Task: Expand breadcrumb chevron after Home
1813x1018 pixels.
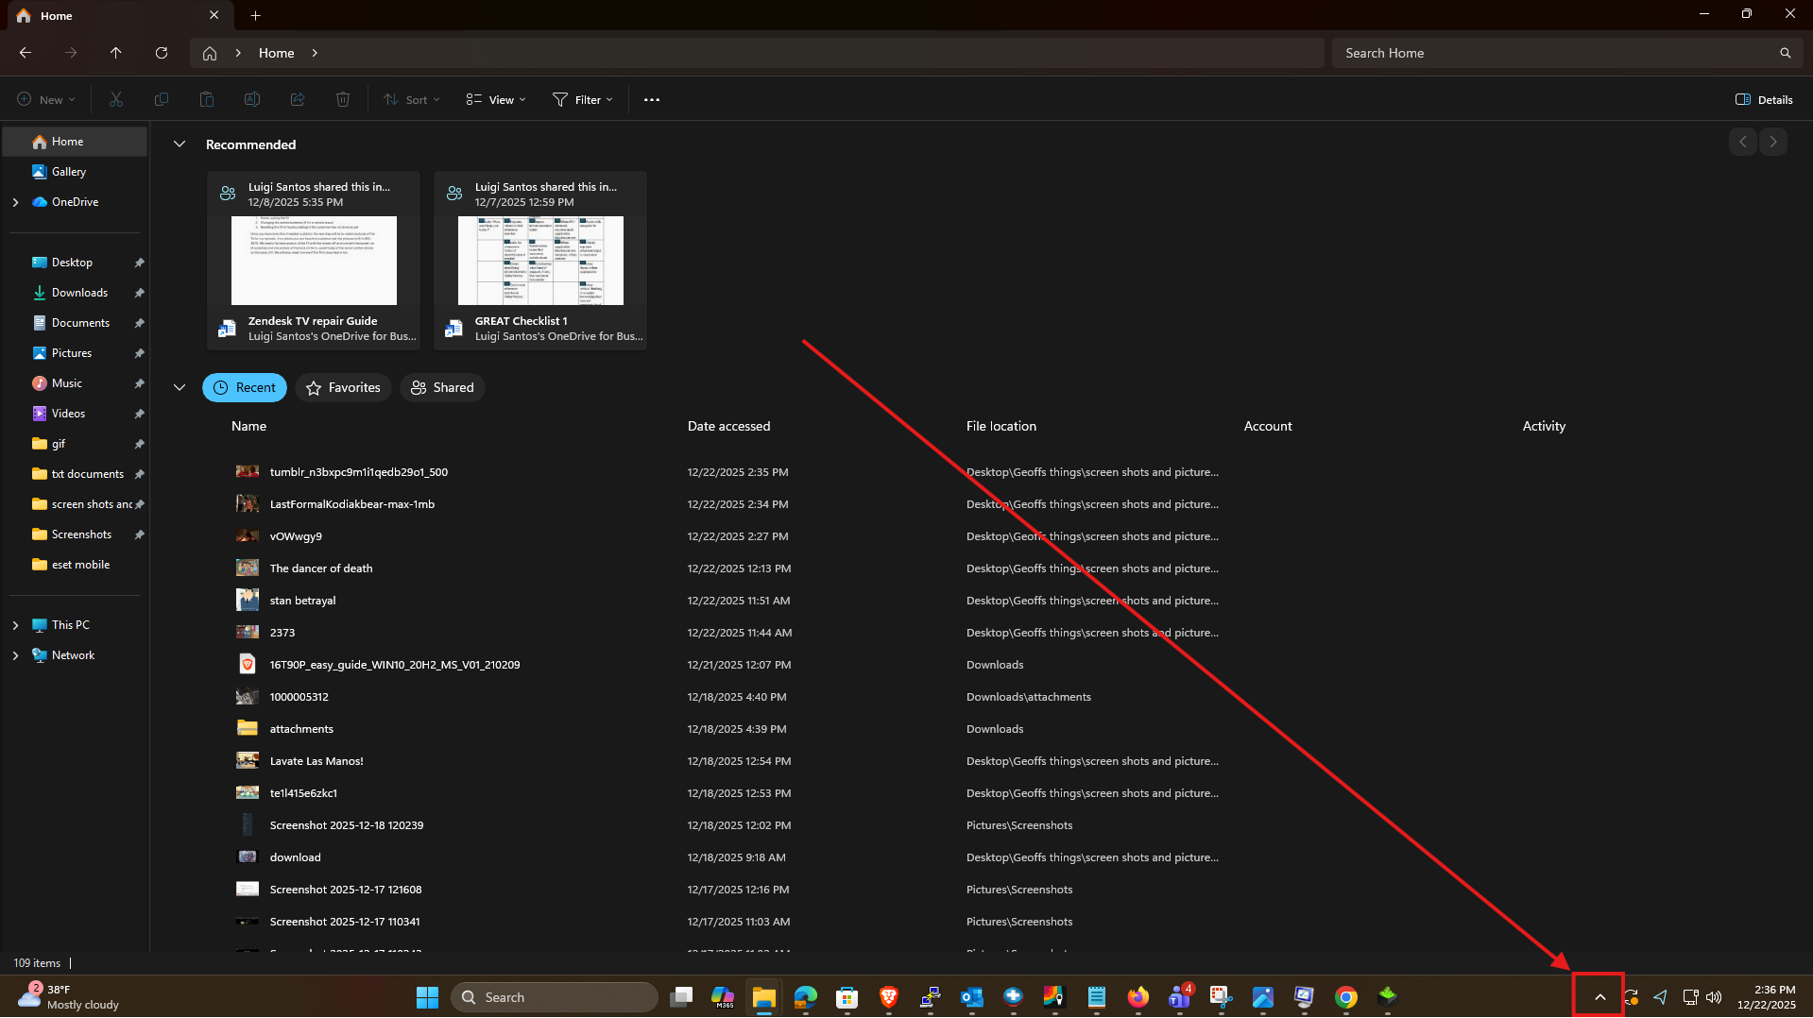Action: [x=315, y=53]
